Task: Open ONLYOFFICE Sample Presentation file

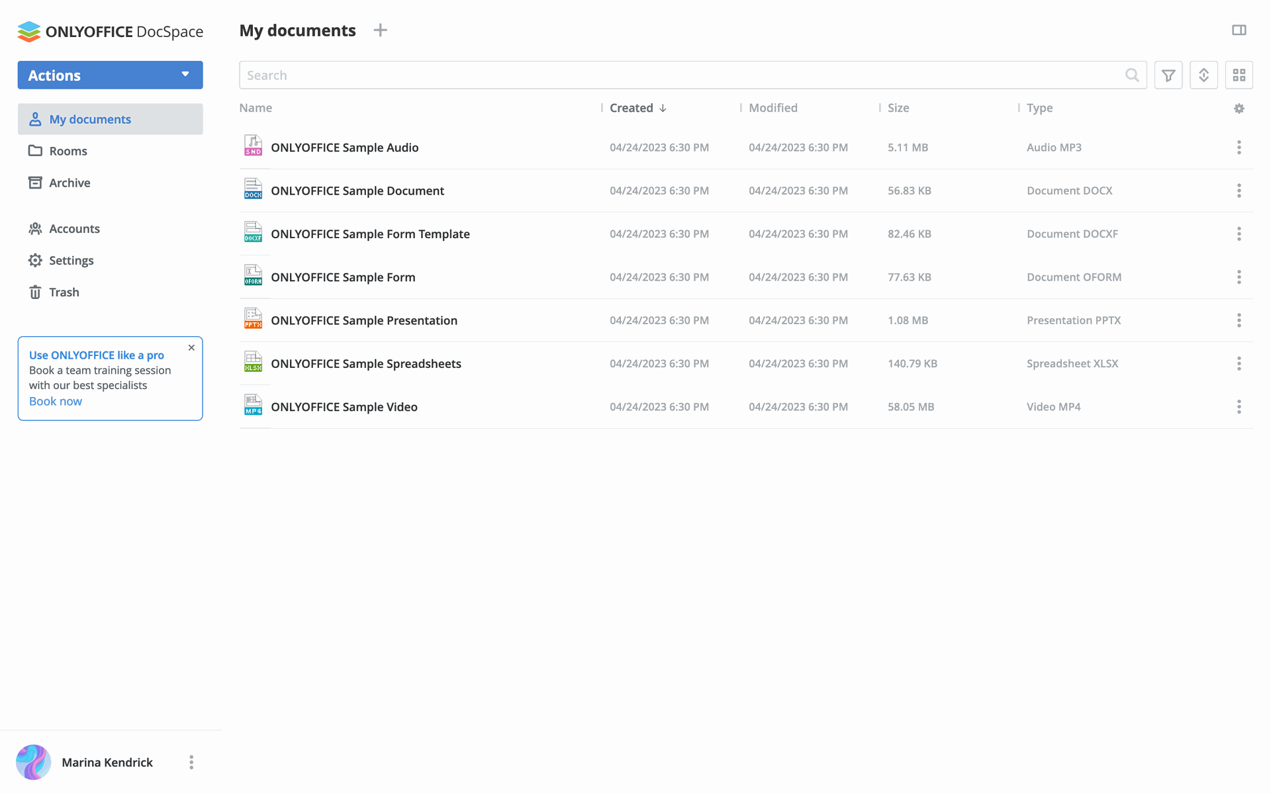Action: tap(363, 320)
